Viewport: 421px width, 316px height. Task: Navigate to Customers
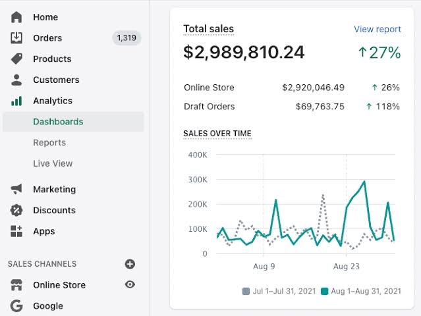56,80
